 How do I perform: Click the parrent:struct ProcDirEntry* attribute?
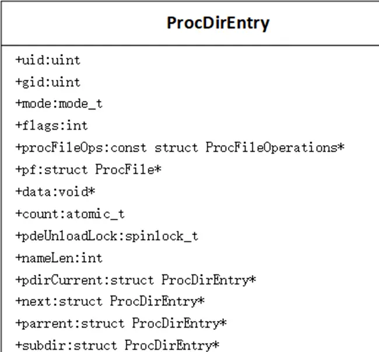point(121,323)
